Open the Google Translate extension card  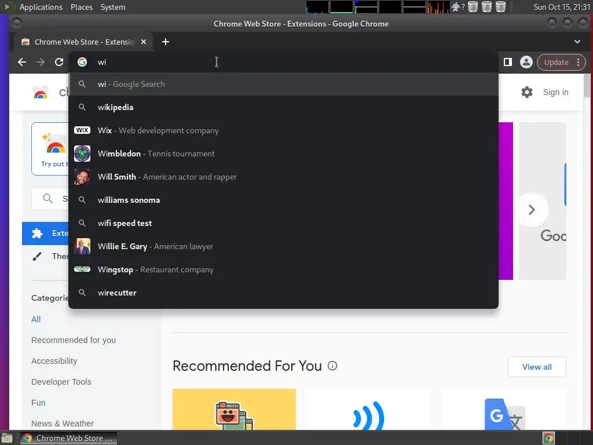tap(504, 409)
